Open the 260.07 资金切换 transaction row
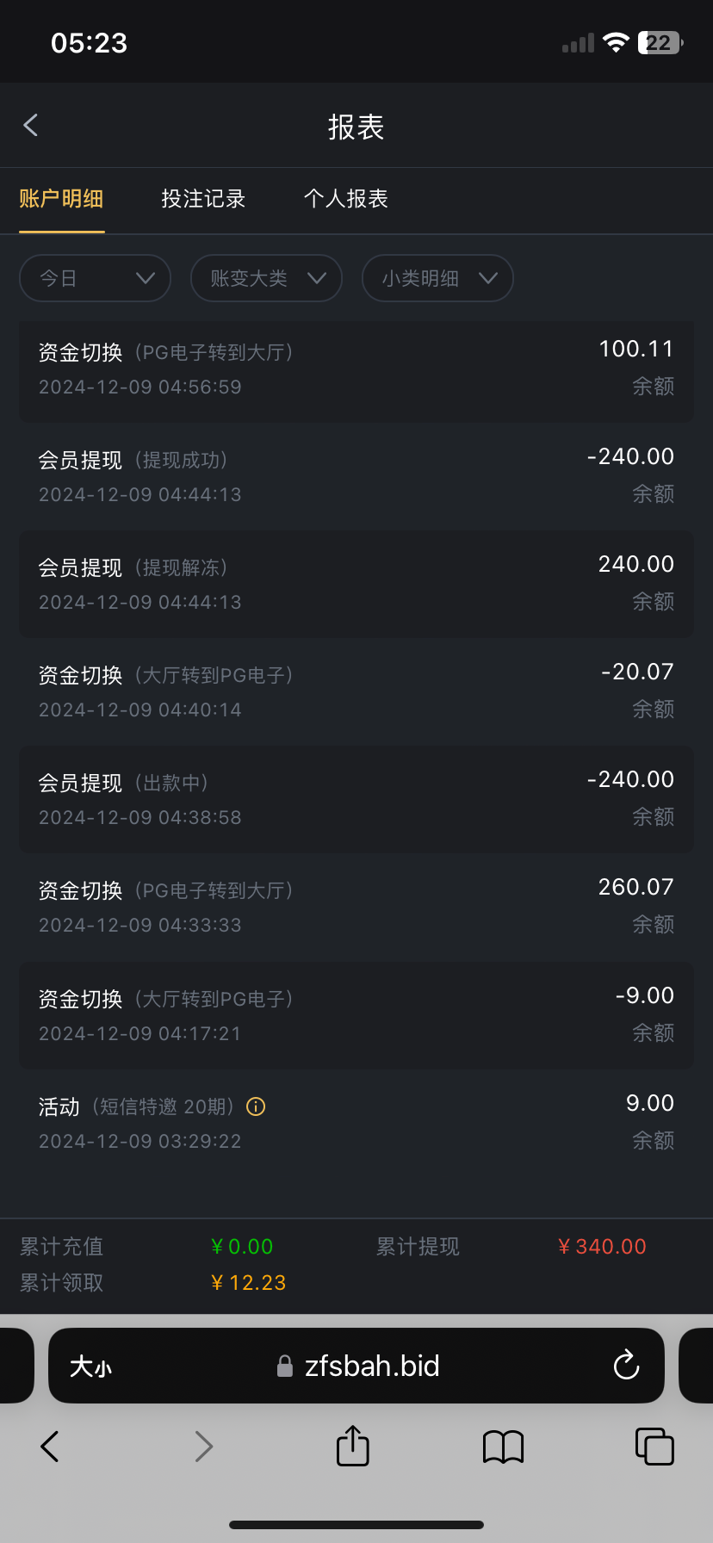The image size is (713, 1543). tap(356, 907)
